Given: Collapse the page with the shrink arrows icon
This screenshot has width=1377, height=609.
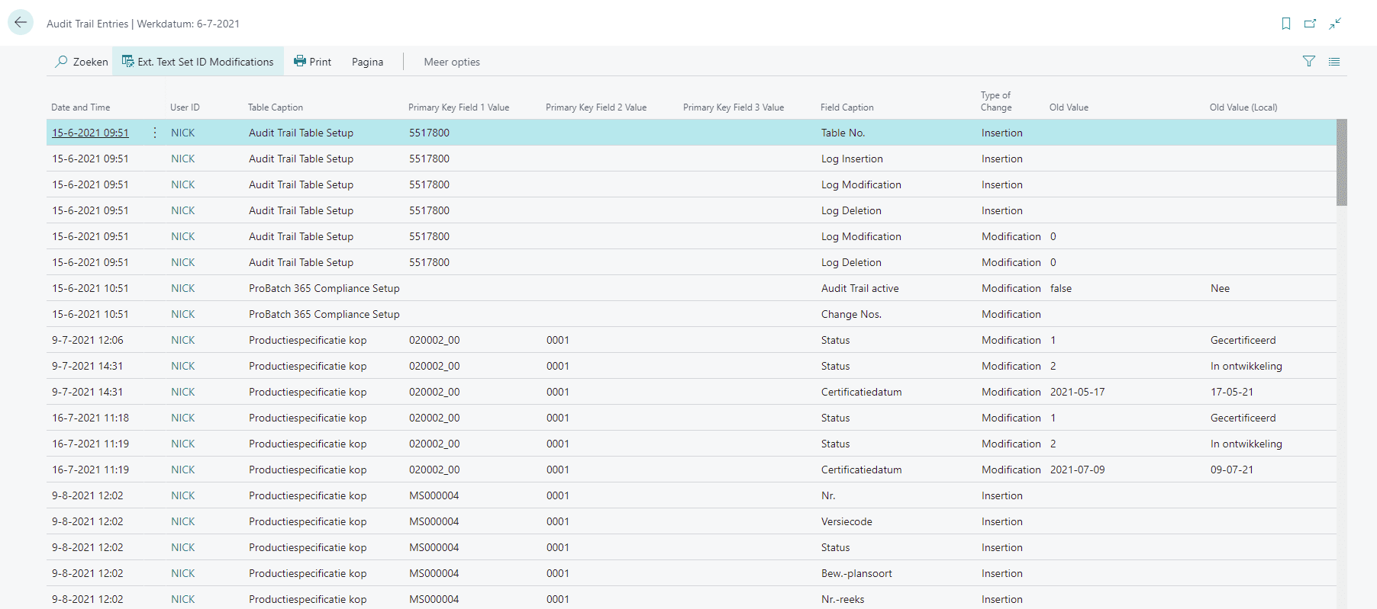Looking at the screenshot, I should click(1335, 24).
